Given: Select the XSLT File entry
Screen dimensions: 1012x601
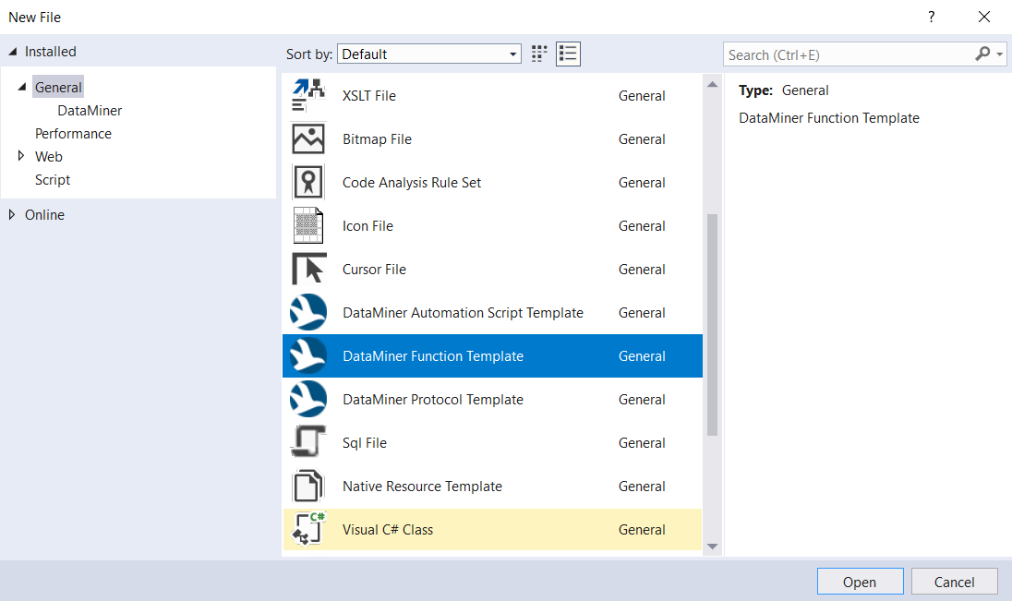Looking at the screenshot, I should (x=492, y=95).
